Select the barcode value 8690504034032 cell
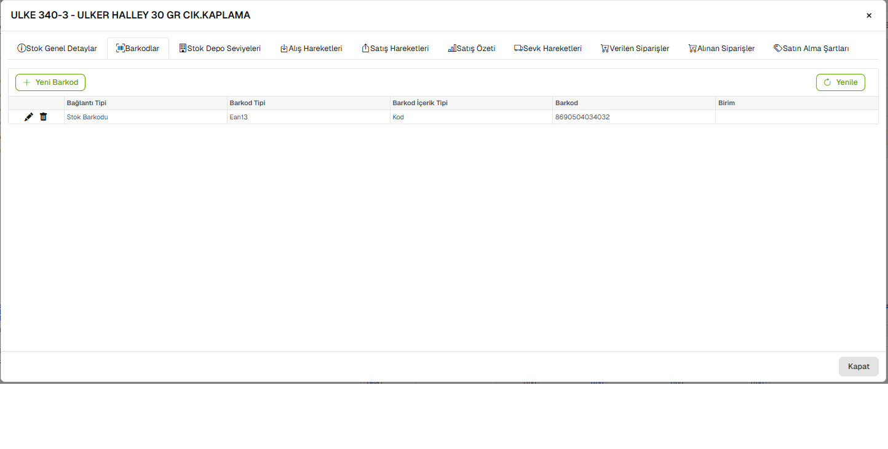The image size is (888, 449). (x=582, y=117)
